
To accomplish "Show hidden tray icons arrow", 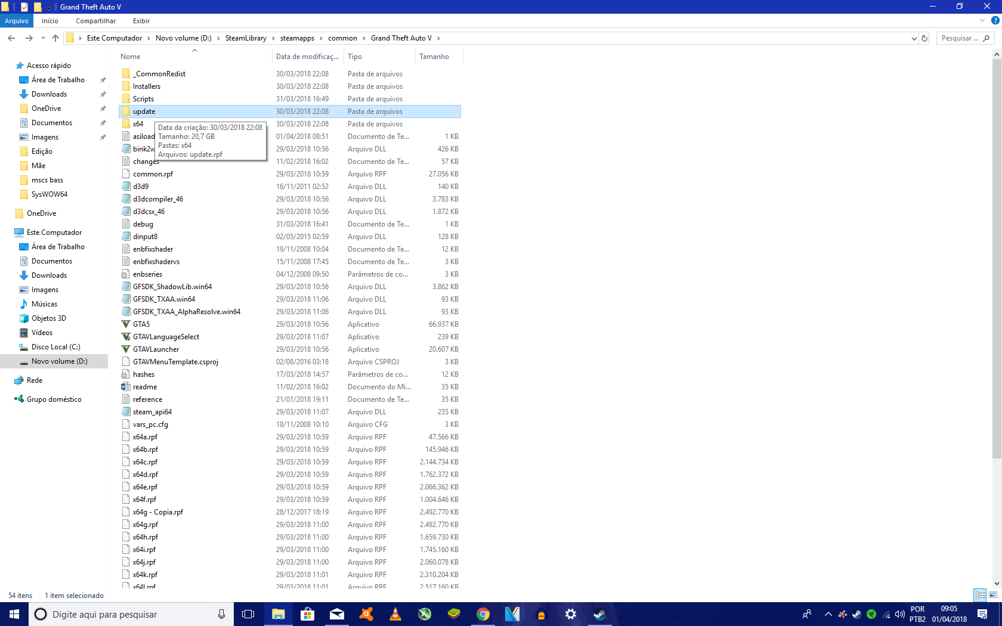I will point(828,614).
